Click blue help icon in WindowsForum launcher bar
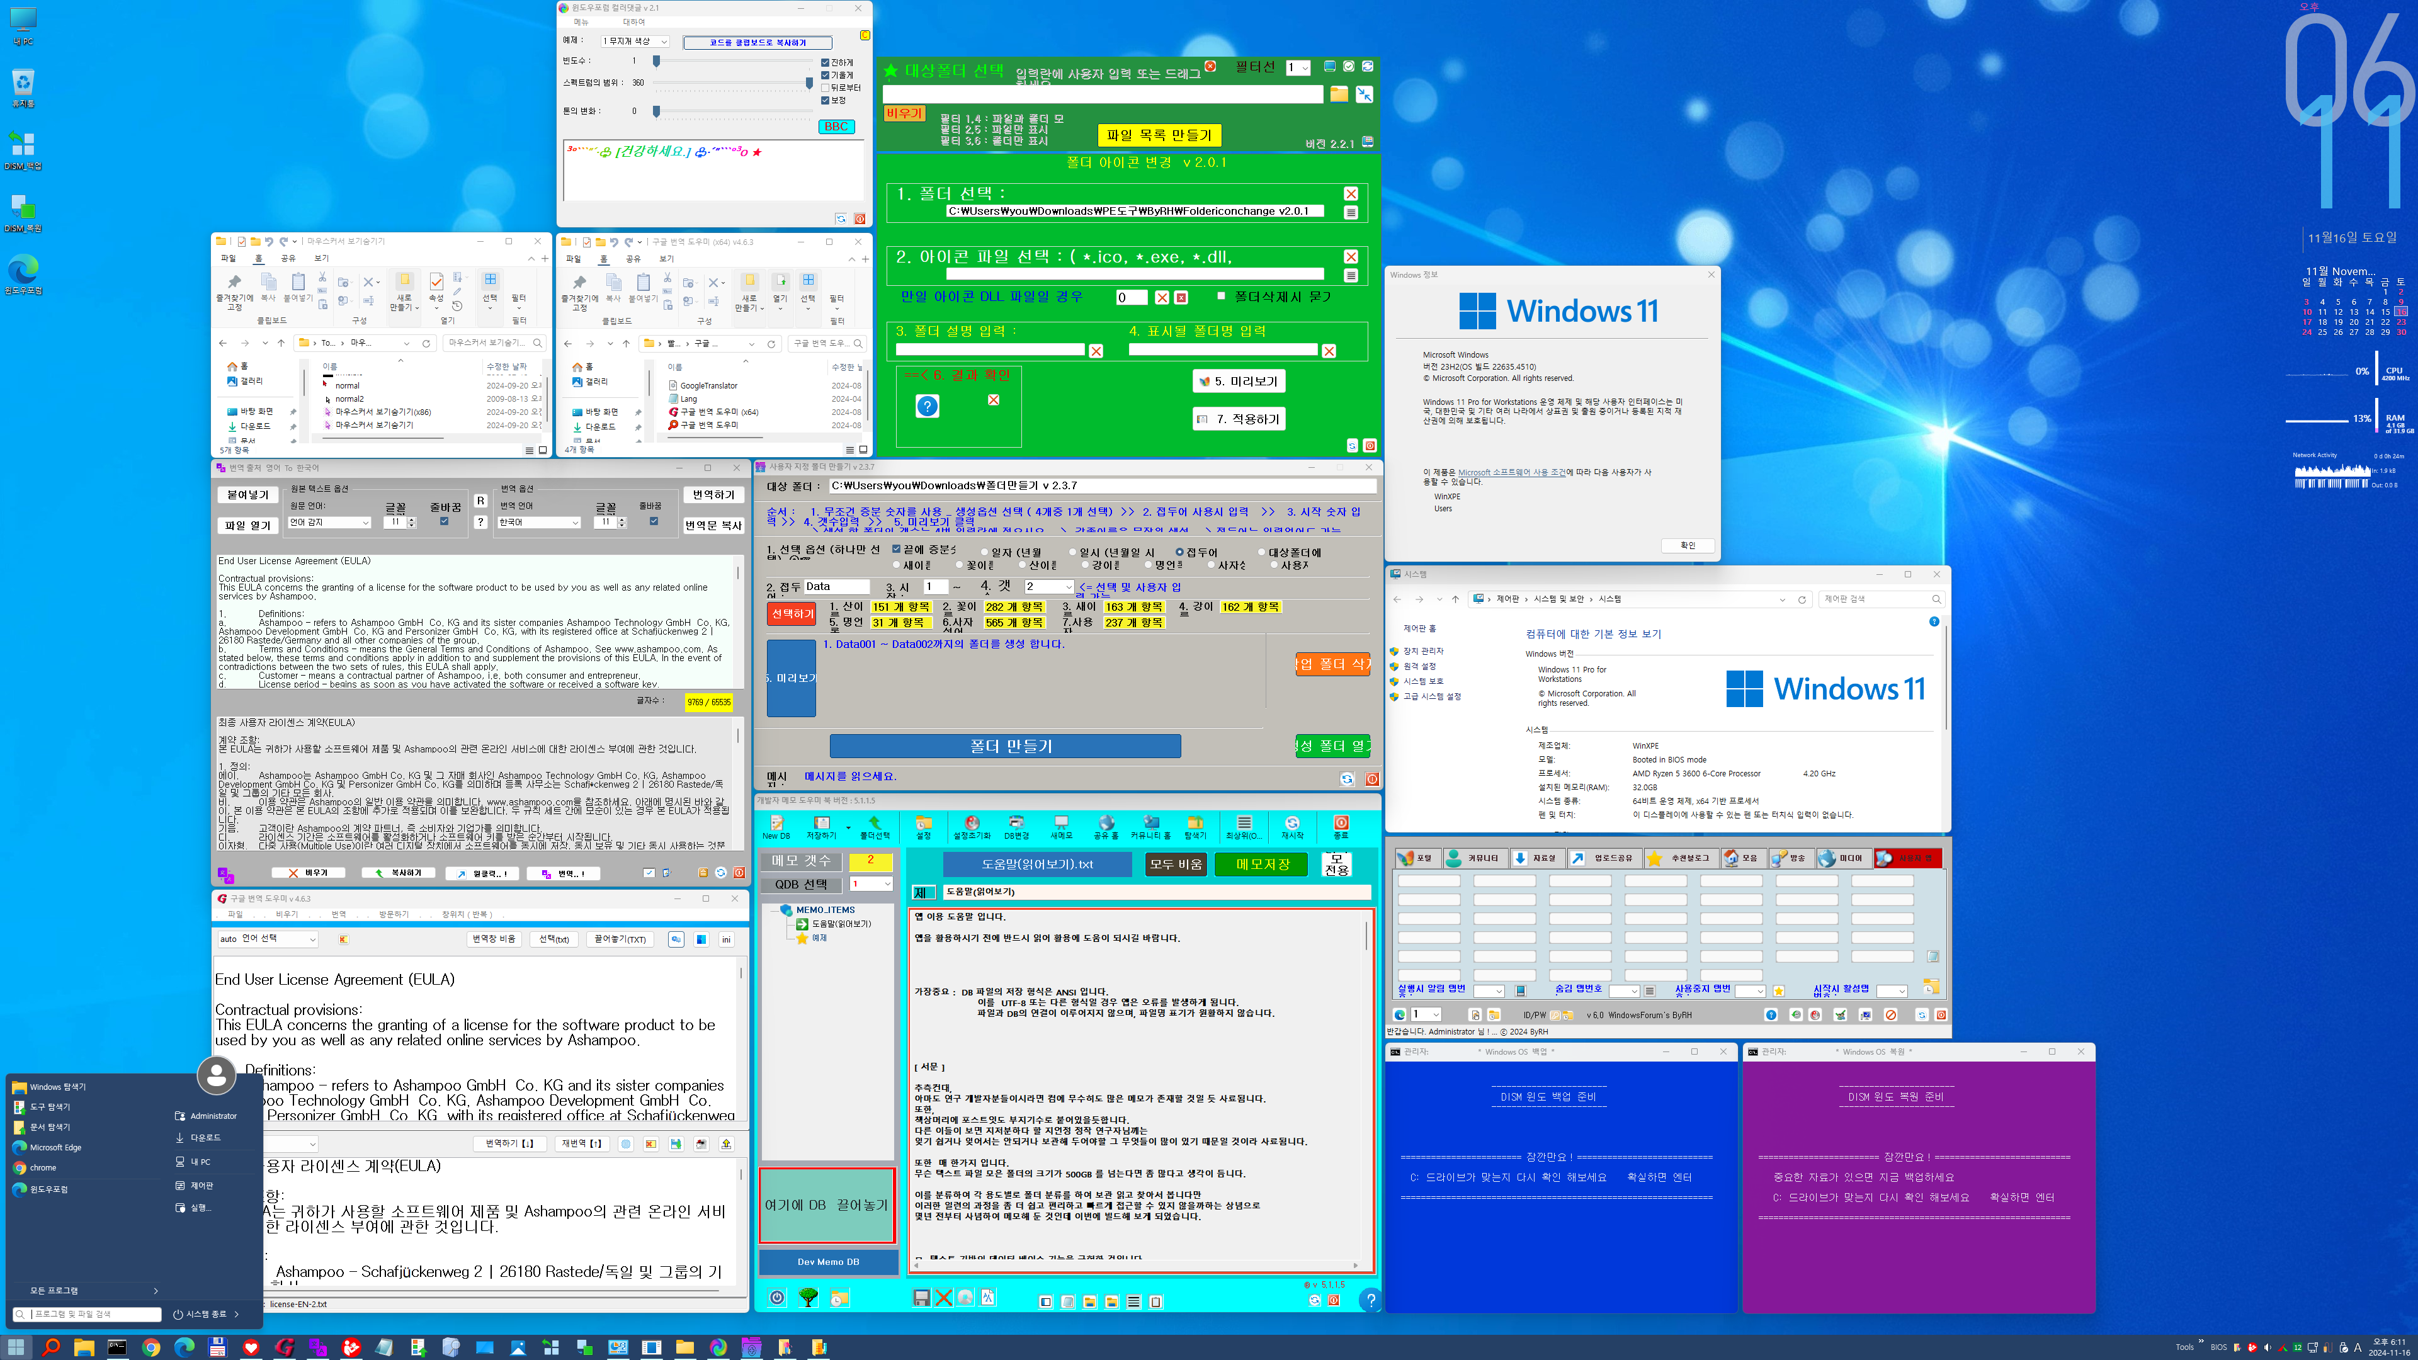This screenshot has height=1360, width=2418. pos(1771,1014)
